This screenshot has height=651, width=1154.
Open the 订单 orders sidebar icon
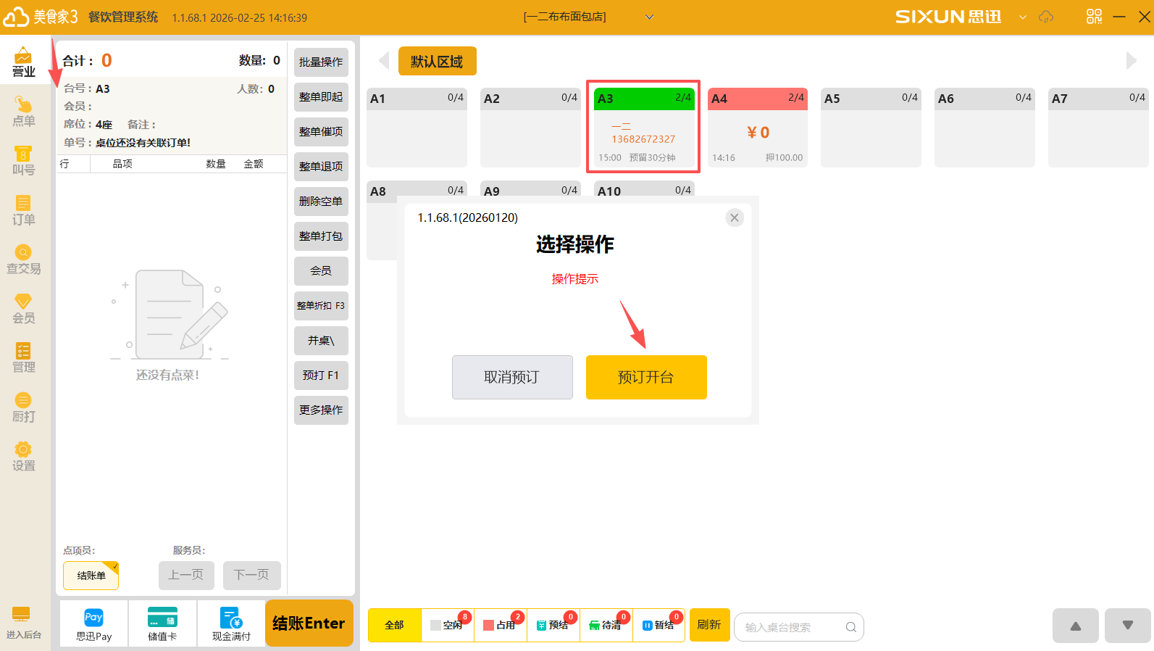tap(23, 210)
